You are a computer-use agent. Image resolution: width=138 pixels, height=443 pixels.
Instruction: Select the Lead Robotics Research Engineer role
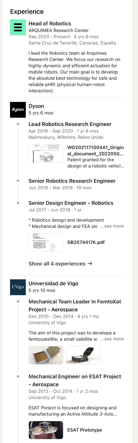click(x=70, y=124)
